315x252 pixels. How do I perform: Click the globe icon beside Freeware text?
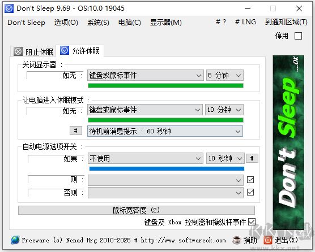point(15,240)
